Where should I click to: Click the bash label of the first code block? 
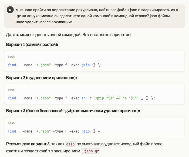(11, 57)
